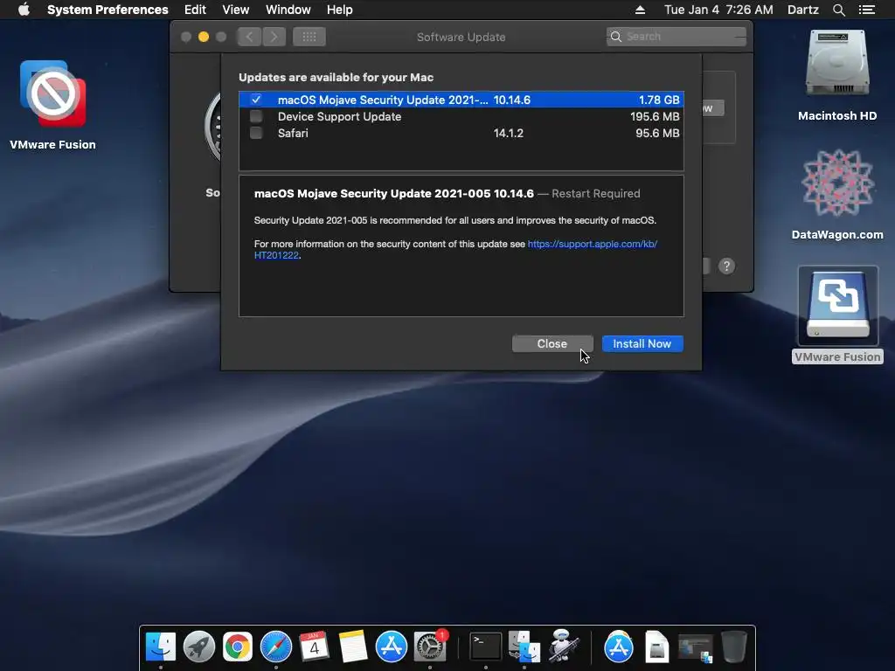Open the Dartz user menu
This screenshot has height=671, width=895.
pos(803,10)
